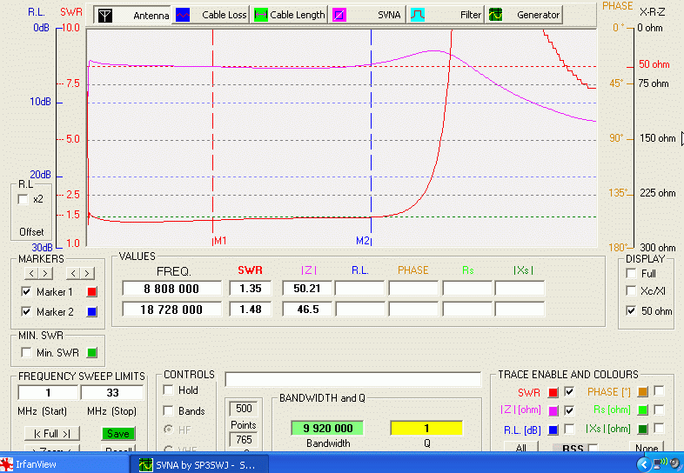Click the Full sweep range button
684x473 pixels.
click(x=51, y=433)
